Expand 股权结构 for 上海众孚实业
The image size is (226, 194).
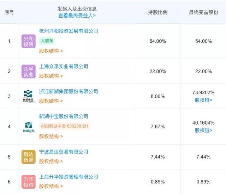coord(51,76)
